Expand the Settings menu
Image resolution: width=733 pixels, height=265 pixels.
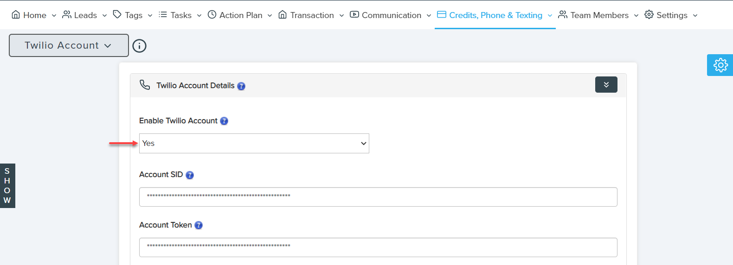pyautogui.click(x=671, y=15)
